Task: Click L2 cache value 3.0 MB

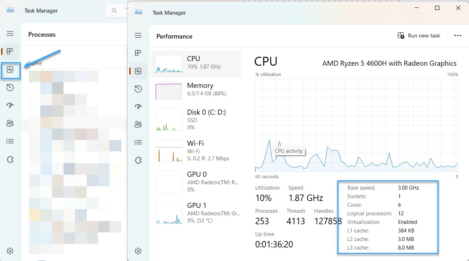Action: tap(406, 239)
